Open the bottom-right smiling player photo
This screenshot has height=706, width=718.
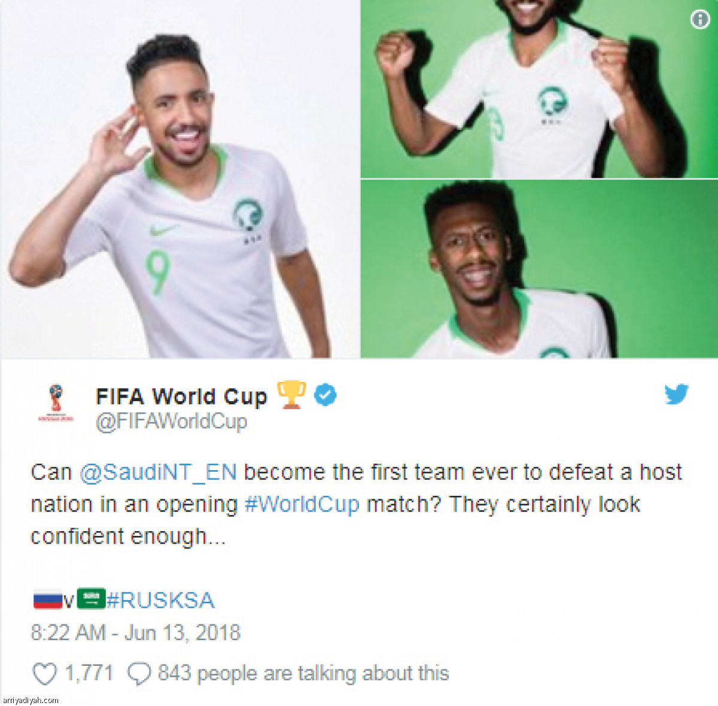[539, 269]
